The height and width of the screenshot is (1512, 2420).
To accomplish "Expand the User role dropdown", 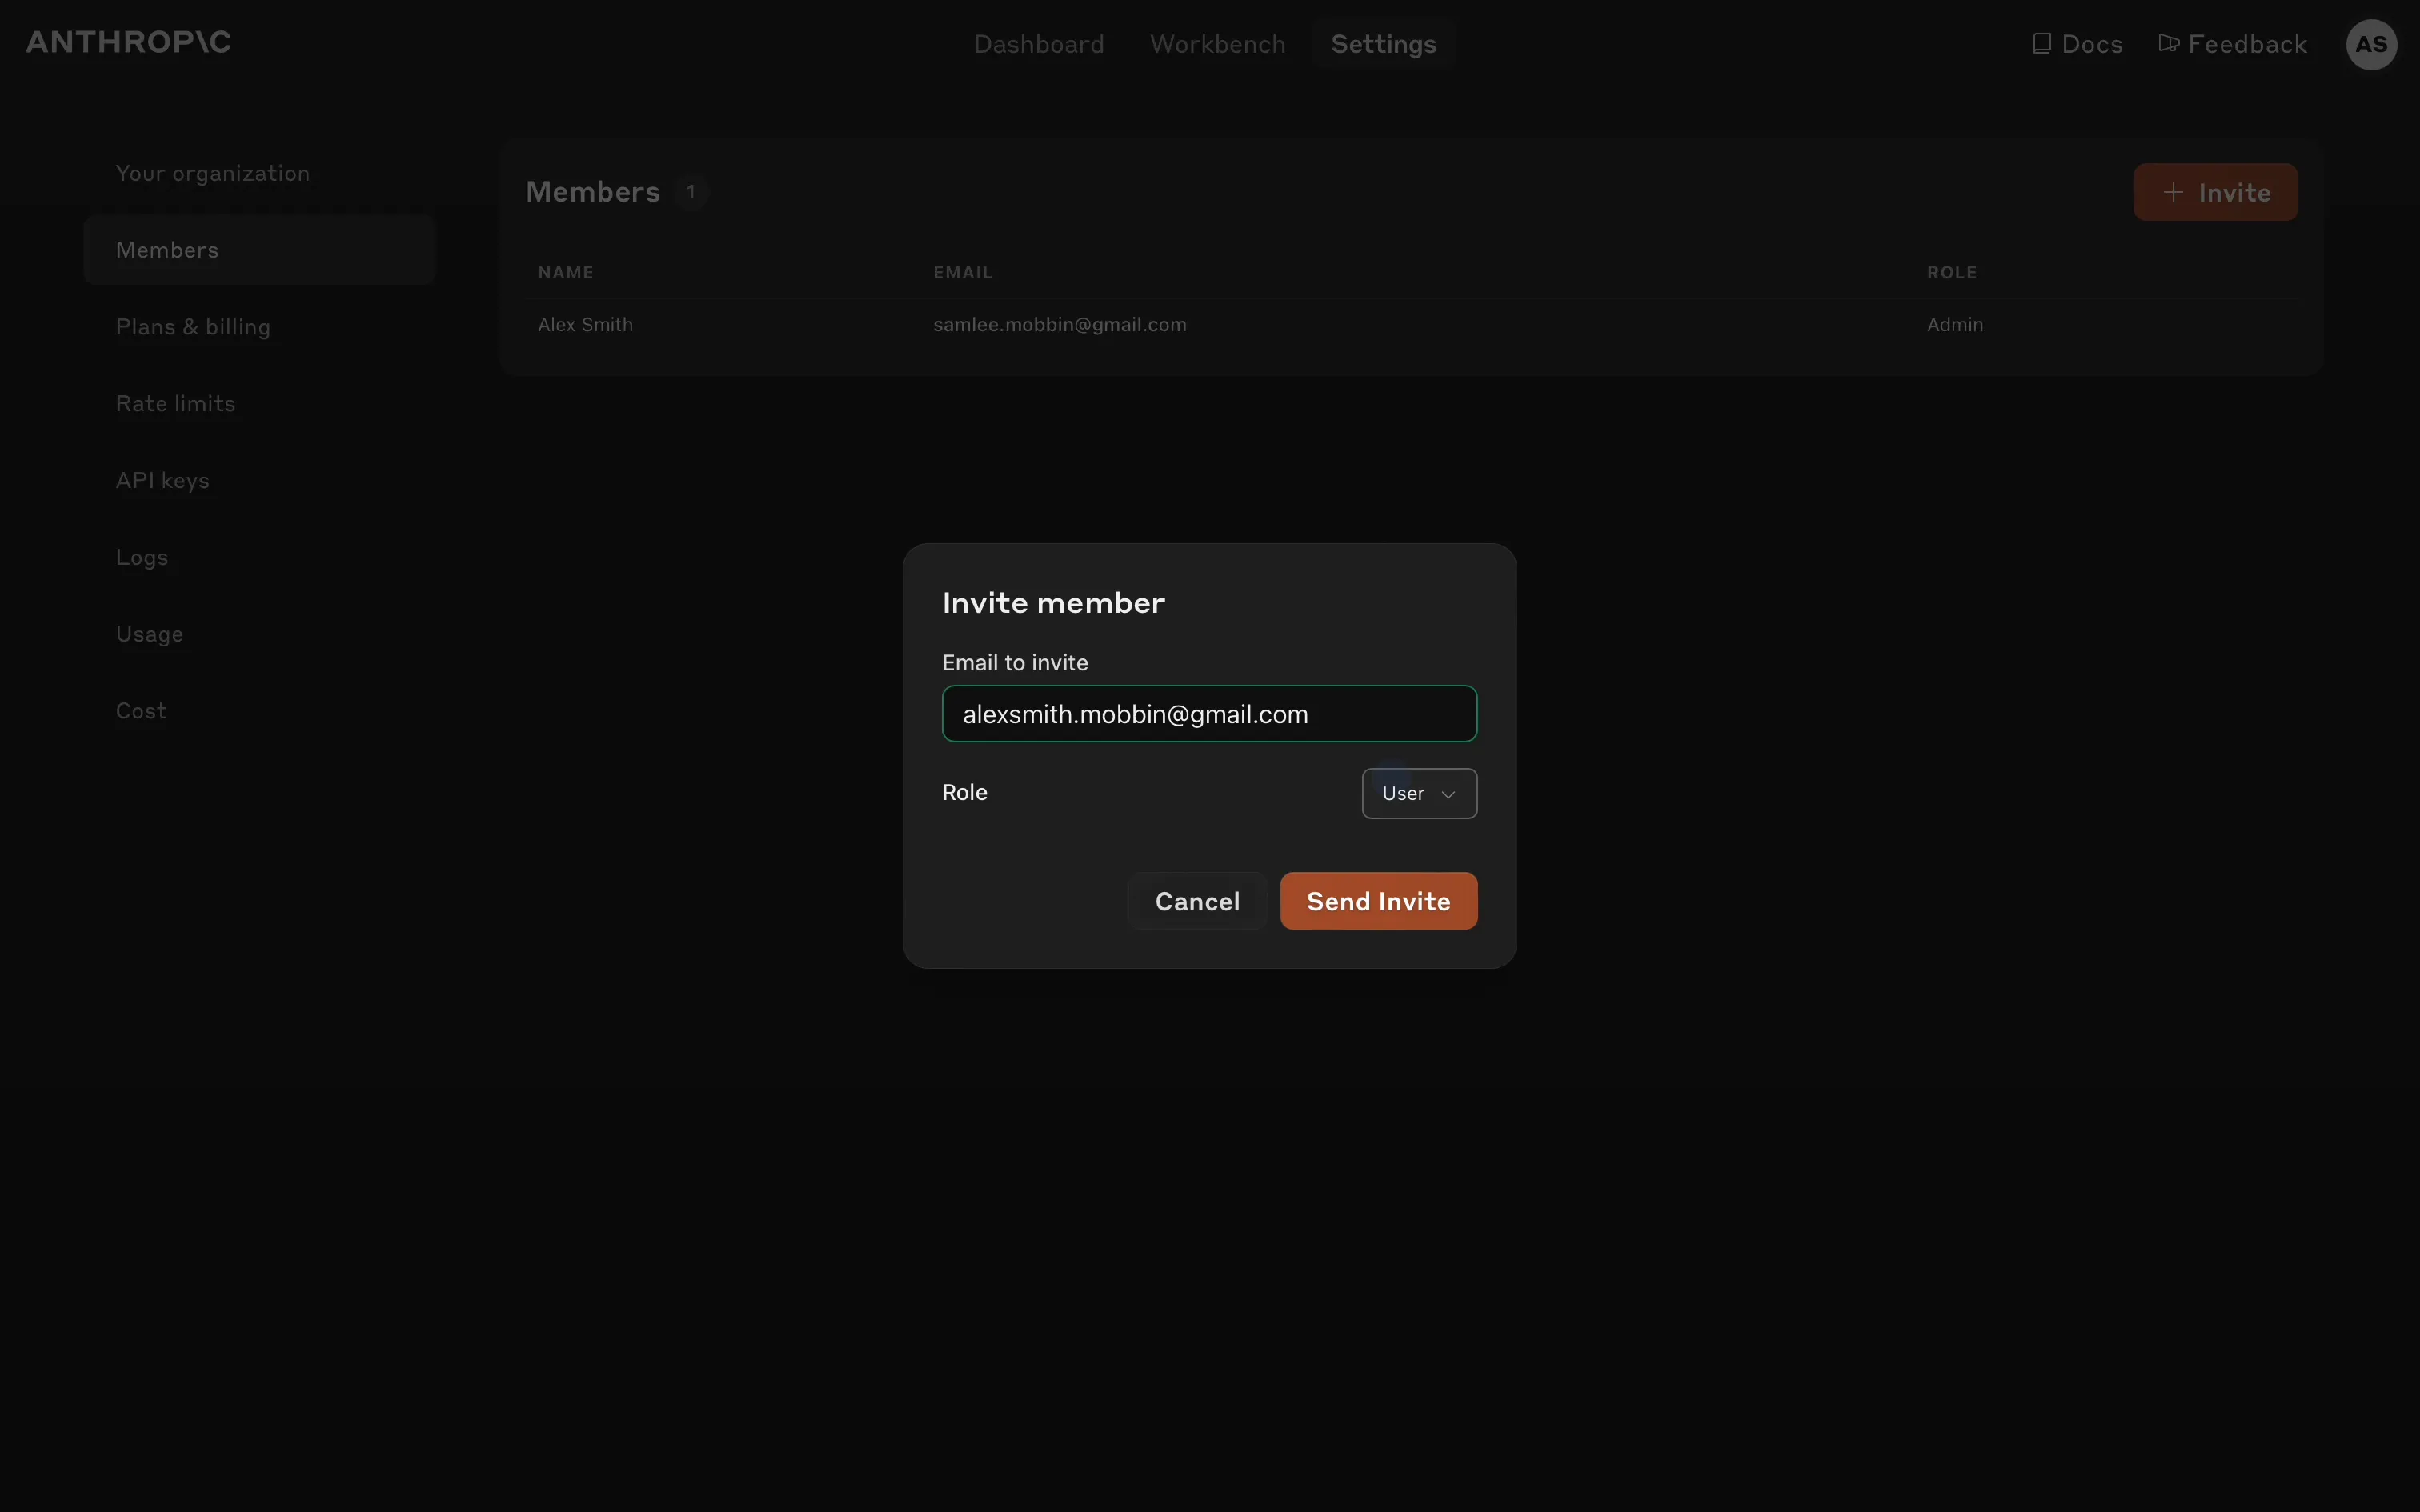I will click(x=1418, y=793).
